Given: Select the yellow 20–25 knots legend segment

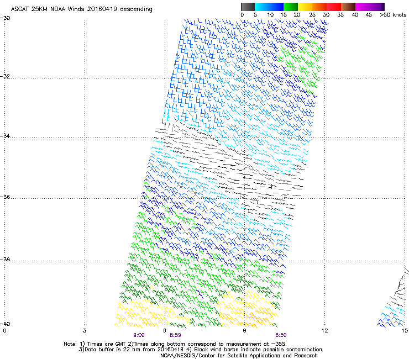Looking at the screenshot, I should (305, 7).
